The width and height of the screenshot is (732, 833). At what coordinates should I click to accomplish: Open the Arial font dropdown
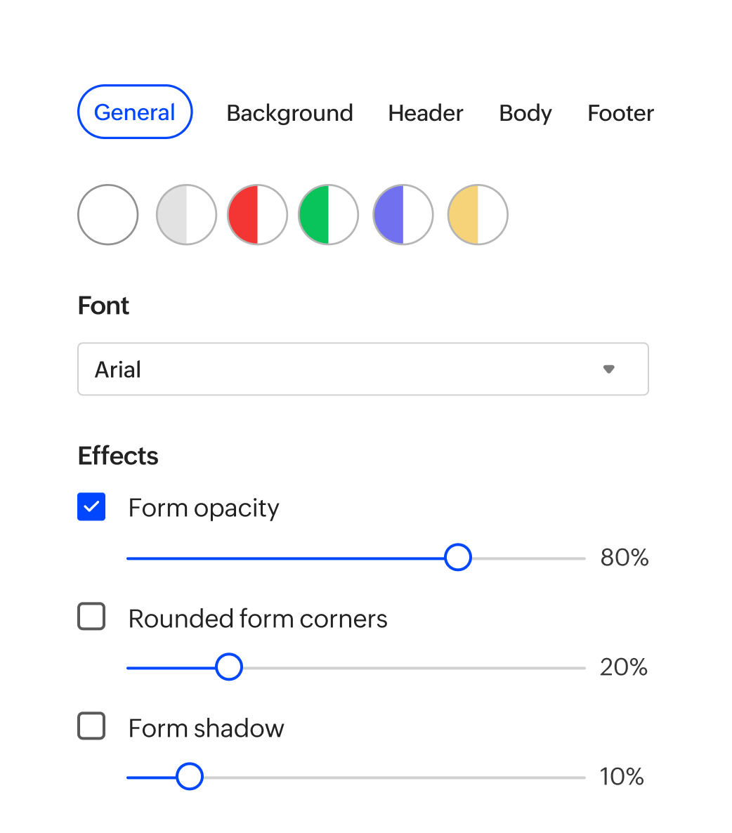351,369
